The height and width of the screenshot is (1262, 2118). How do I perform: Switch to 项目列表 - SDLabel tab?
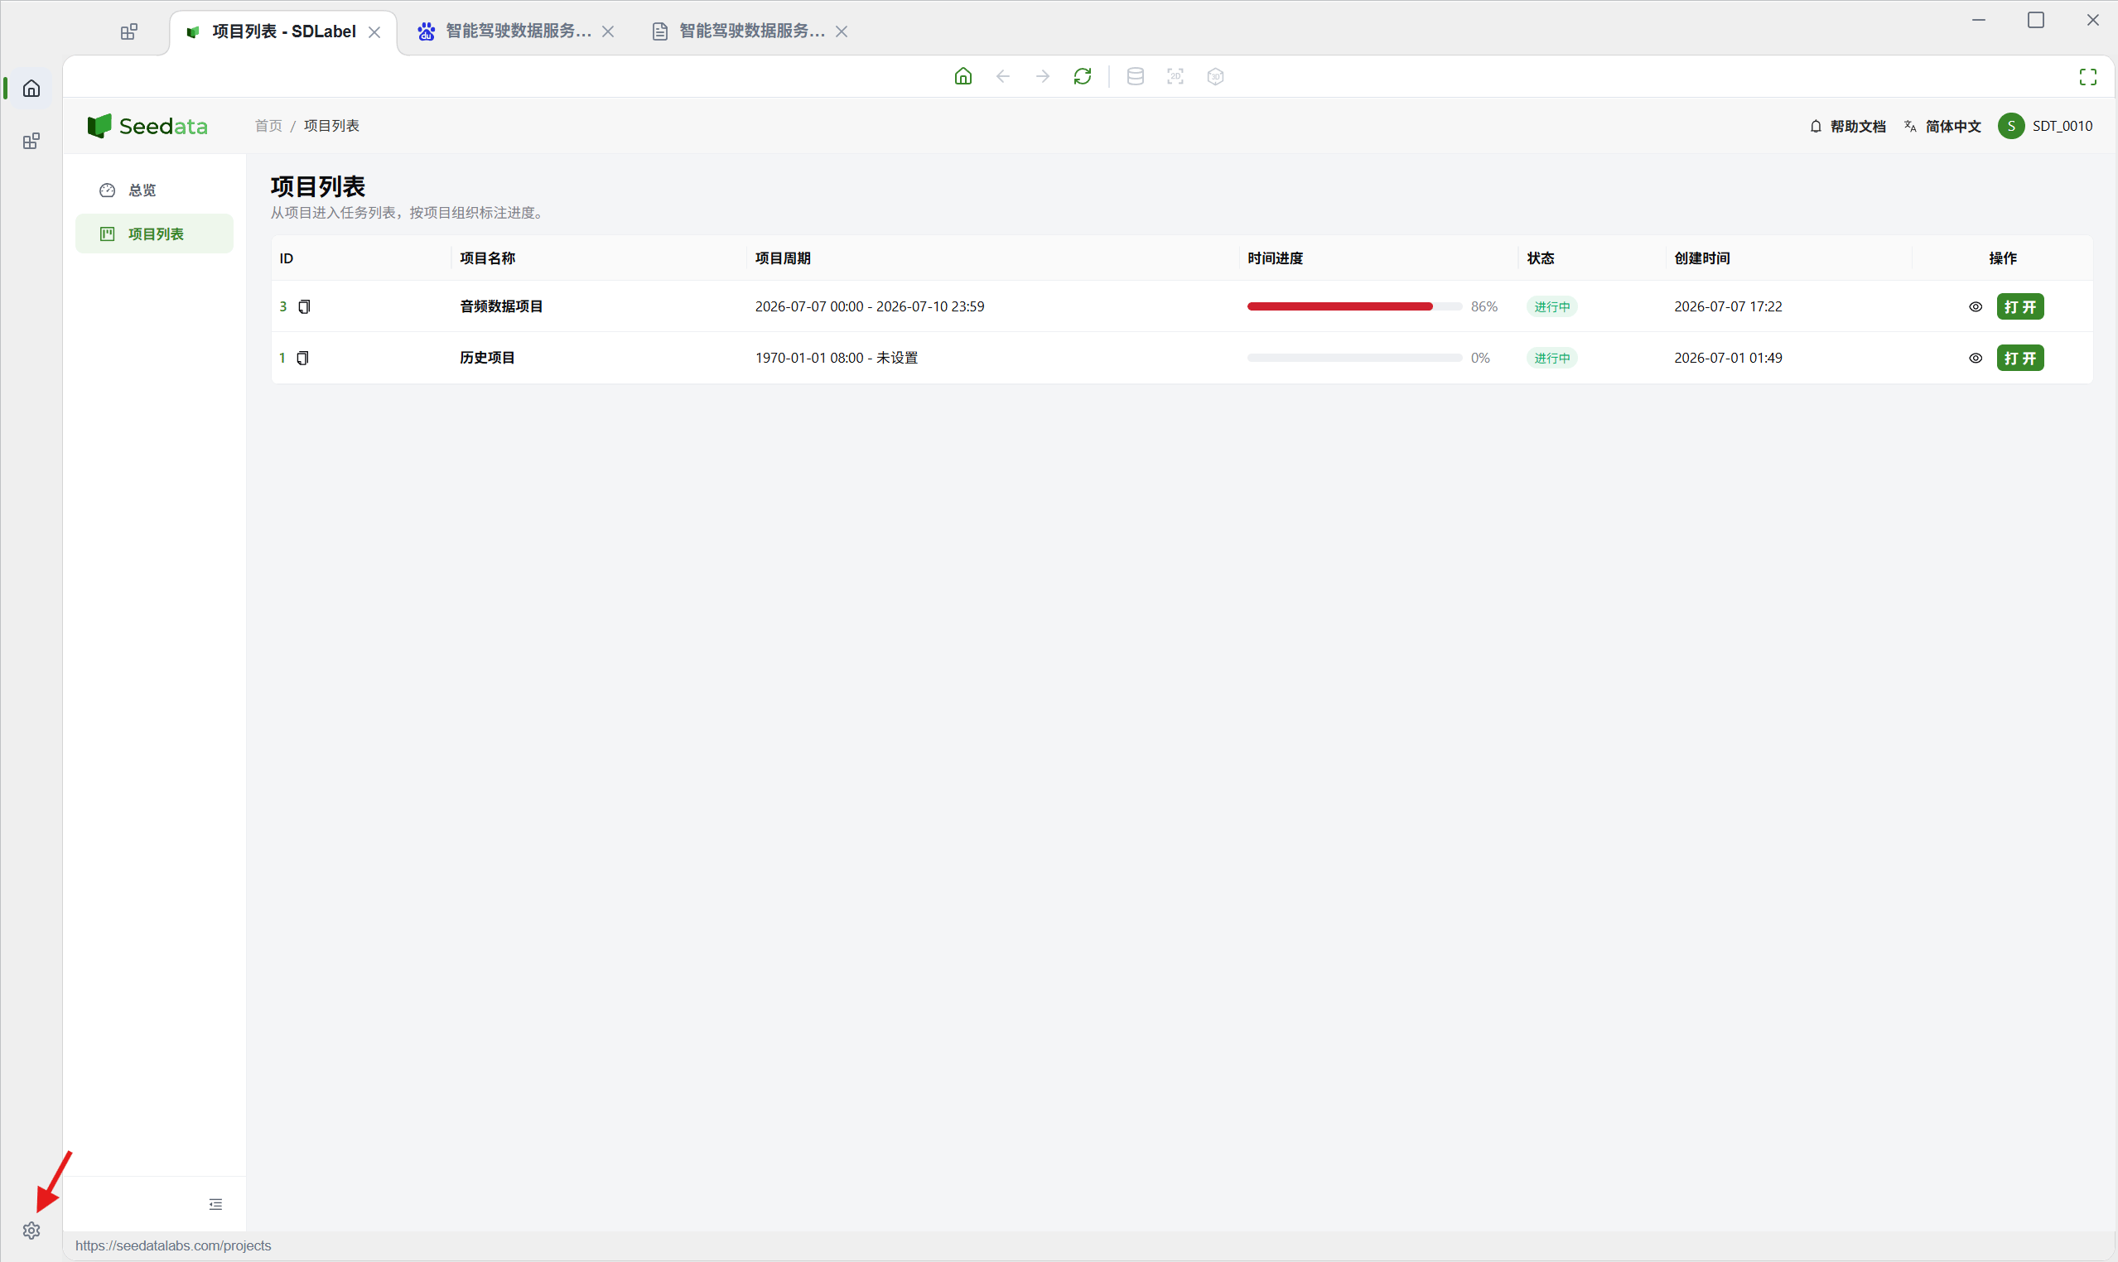283,32
